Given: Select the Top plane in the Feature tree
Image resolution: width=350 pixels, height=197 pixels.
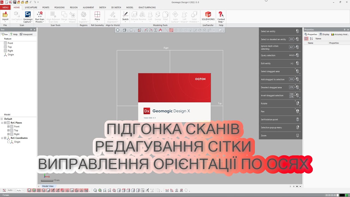Looking at the screenshot, I should [10, 47].
